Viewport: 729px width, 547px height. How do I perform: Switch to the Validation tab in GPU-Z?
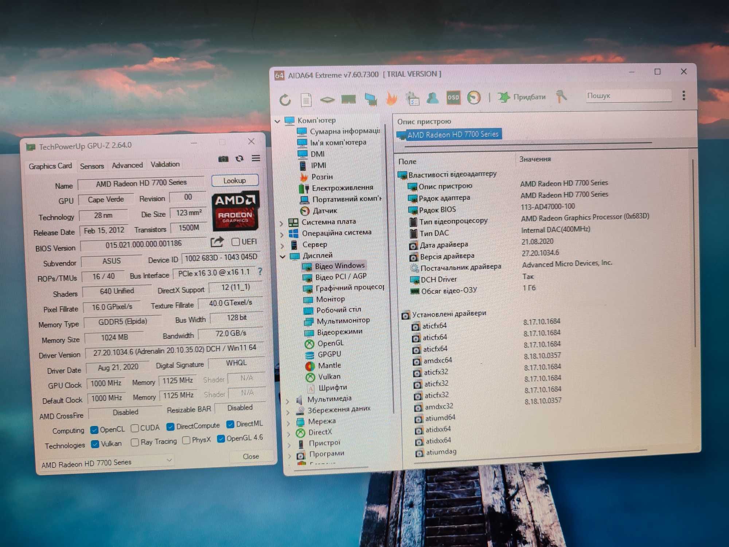pyautogui.click(x=165, y=164)
